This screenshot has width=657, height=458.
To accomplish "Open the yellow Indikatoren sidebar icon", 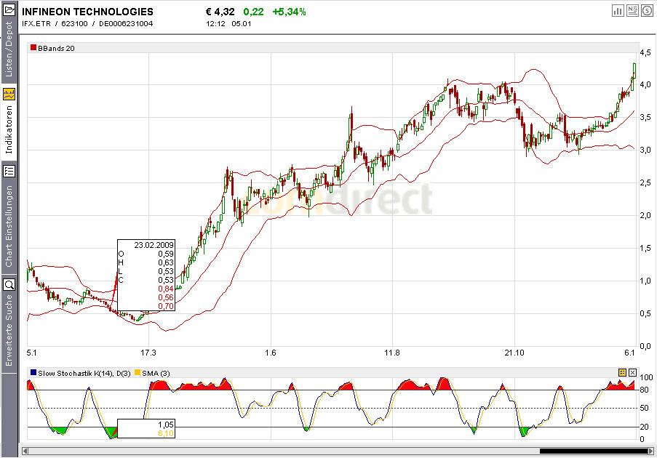I will click(9, 93).
